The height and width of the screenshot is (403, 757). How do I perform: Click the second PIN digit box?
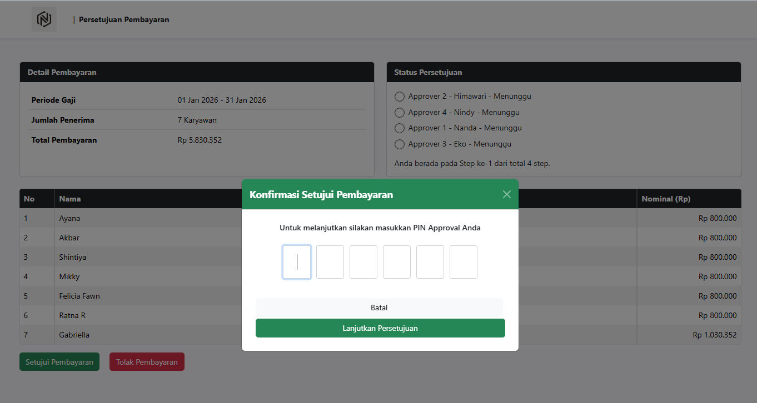[x=330, y=262]
